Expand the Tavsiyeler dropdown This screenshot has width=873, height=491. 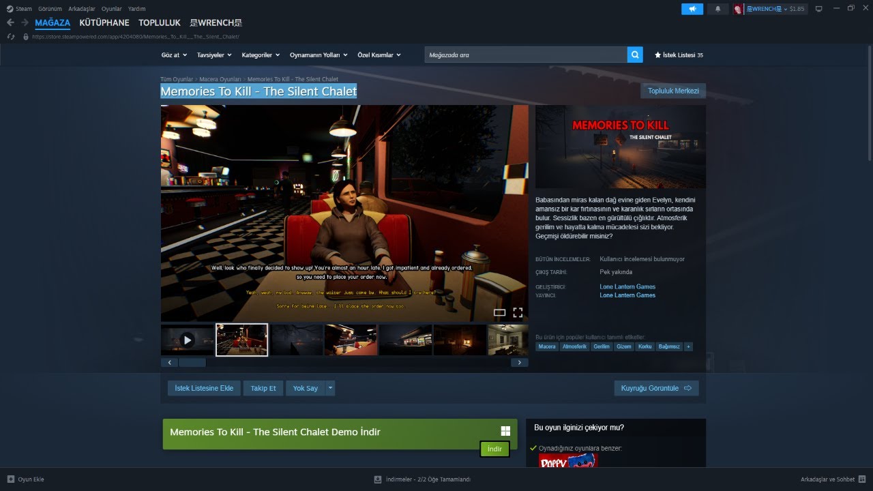pyautogui.click(x=214, y=55)
